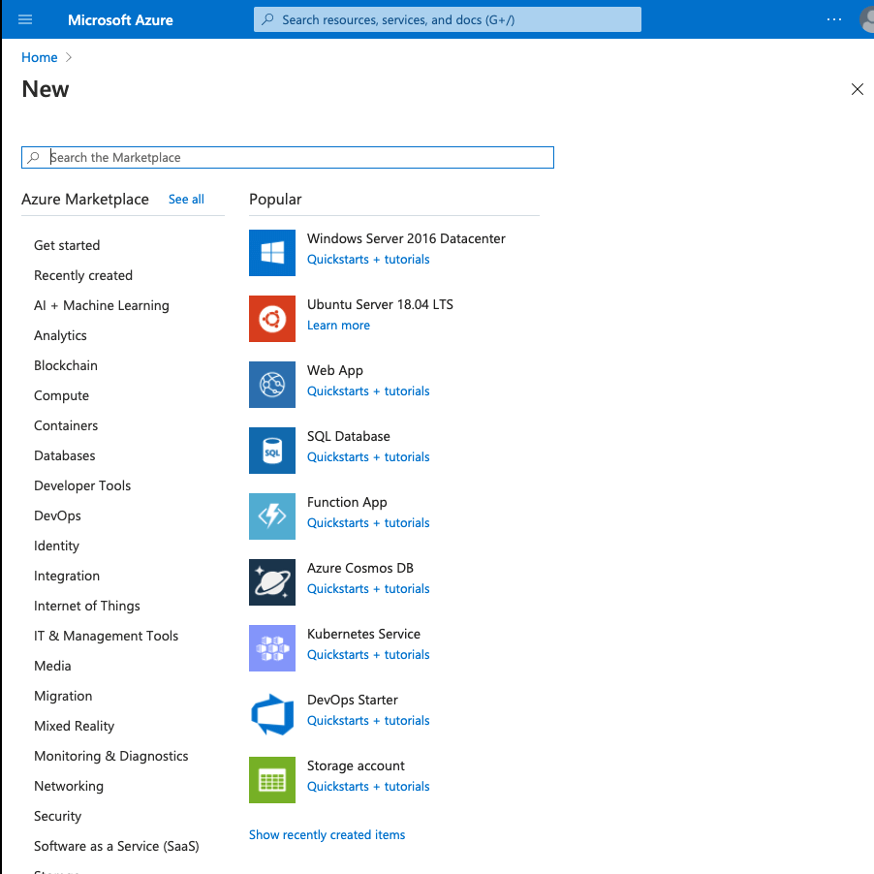
Task: Click See all next to Azure Marketplace
Action: [186, 200]
